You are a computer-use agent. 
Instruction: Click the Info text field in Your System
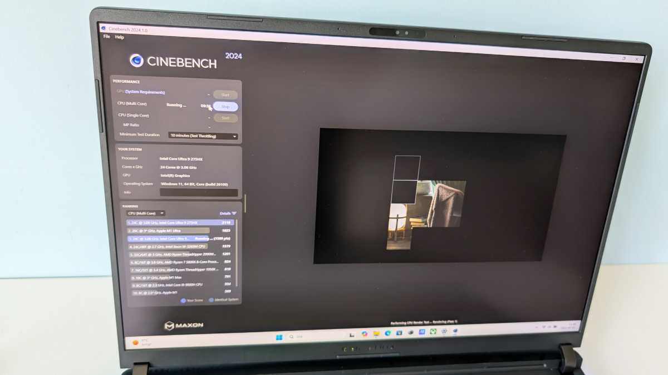point(199,193)
